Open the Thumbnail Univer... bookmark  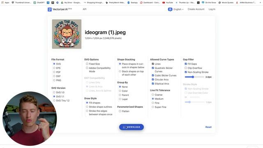pyautogui.click(x=21, y=2)
